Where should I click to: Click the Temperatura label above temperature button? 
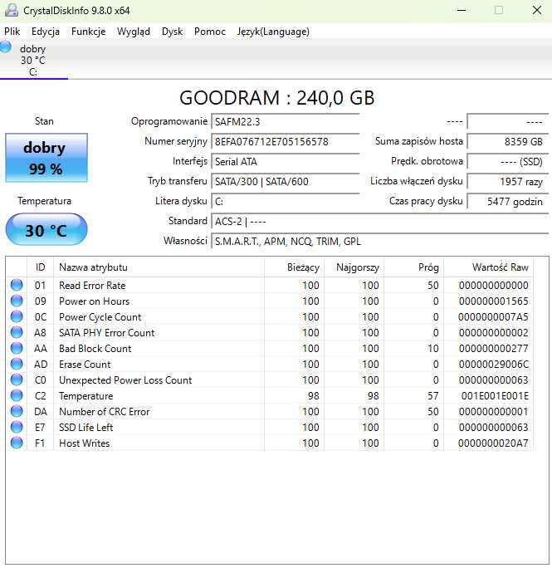click(45, 201)
